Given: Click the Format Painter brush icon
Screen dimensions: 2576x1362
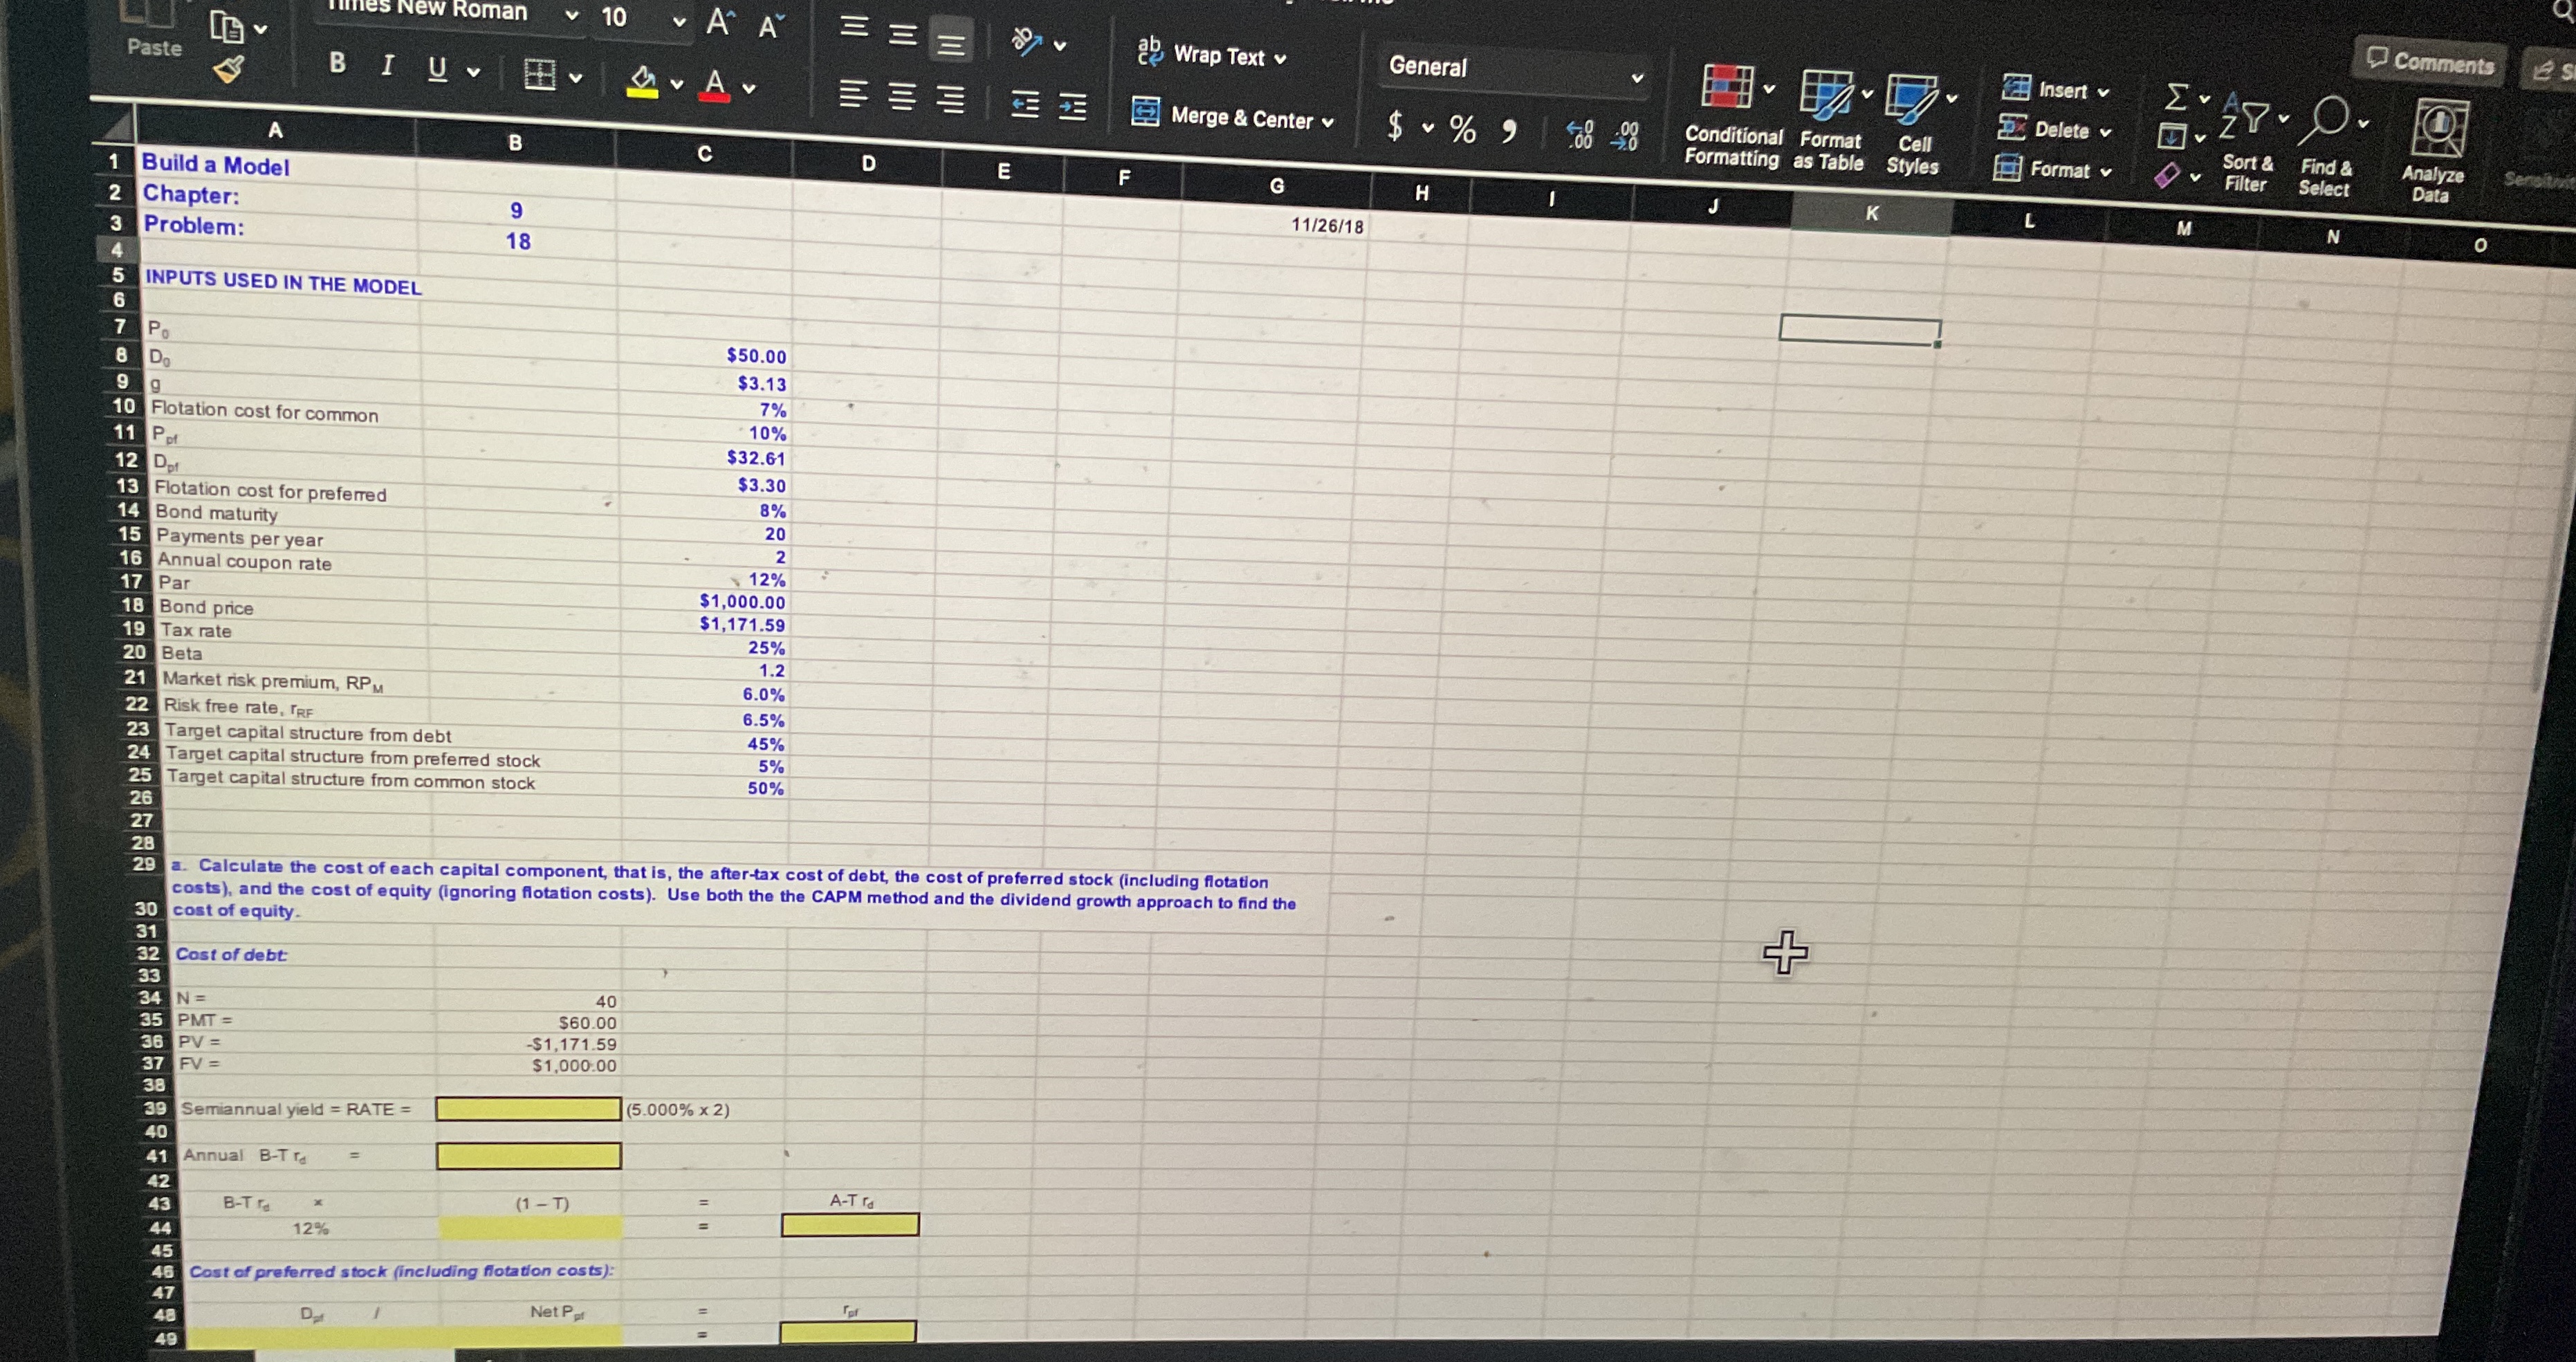Looking at the screenshot, I should click(x=229, y=69).
